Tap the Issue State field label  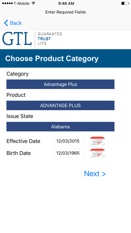pyautogui.click(x=20, y=116)
